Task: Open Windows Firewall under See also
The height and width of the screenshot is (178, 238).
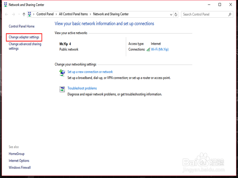Action: pyautogui.click(x=20, y=168)
